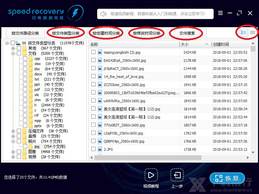259x194 pixels.
Task: Select the pdf folder in tree
Action: click(37, 90)
